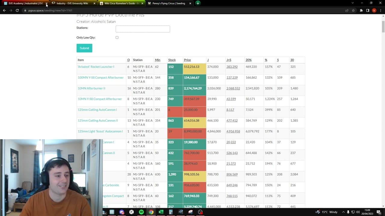Click the 20% column header
The height and width of the screenshot is (216, 385).
[248, 60]
